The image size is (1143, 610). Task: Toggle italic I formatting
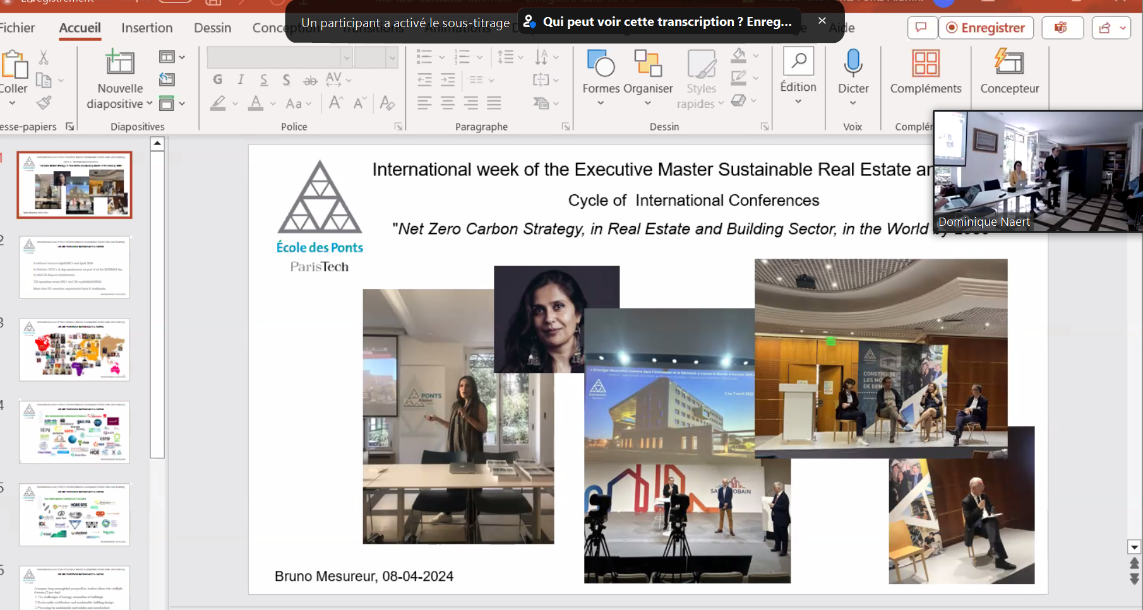241,79
